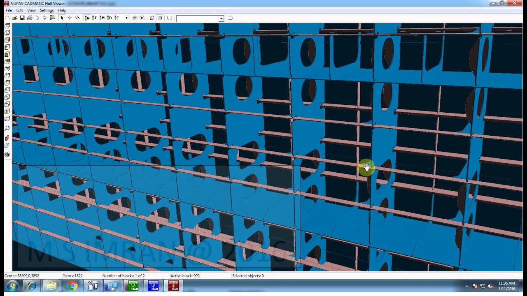Activate the magnifier zoom tool in sidebar
The image size is (527, 296).
click(7, 129)
